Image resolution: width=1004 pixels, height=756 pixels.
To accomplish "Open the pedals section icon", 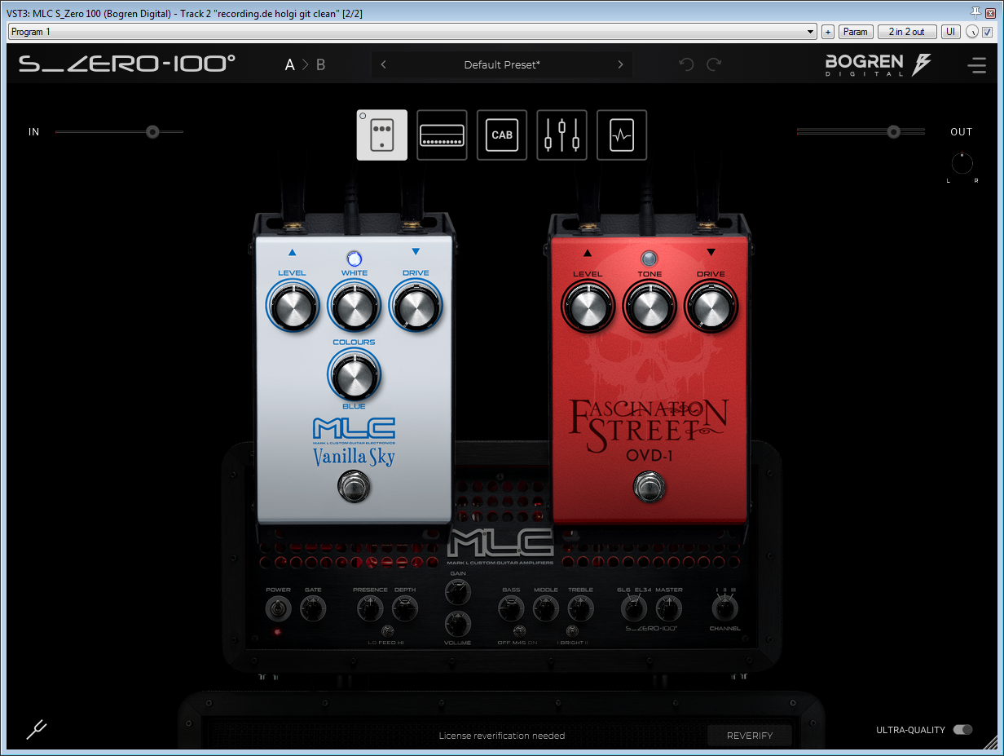I will (382, 135).
